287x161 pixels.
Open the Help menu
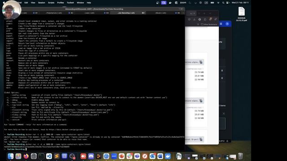89,3
